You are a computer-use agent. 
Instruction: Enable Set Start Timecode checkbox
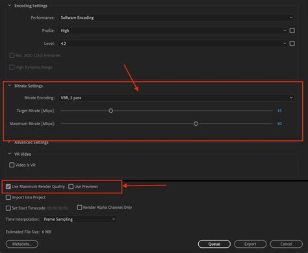[8, 208]
